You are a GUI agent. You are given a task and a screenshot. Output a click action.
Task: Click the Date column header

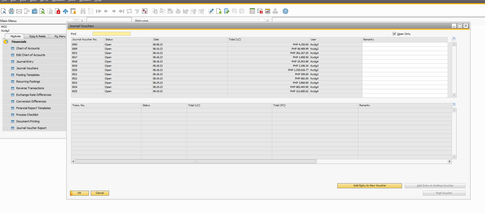190,40
